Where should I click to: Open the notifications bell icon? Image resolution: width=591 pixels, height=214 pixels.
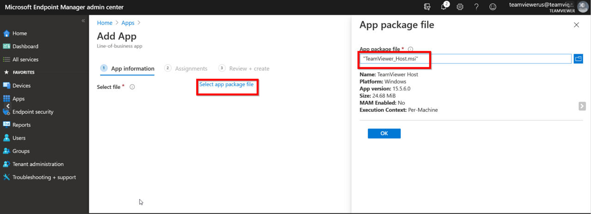444,7
